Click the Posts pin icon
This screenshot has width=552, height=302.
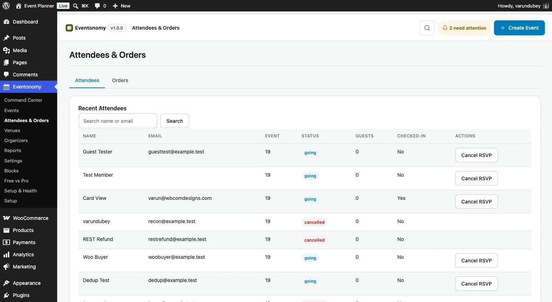6,38
